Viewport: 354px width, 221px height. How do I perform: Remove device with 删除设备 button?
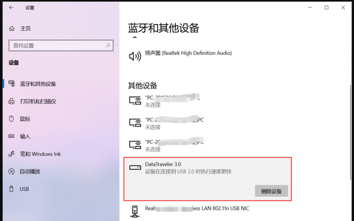[x=272, y=191]
